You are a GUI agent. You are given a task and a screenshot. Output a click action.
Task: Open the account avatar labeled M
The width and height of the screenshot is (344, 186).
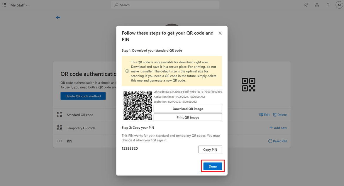[x=339, y=5]
